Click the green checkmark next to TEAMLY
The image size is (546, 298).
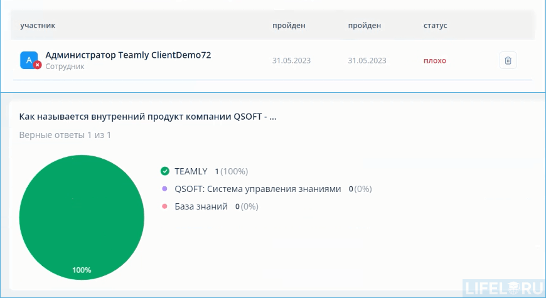coord(164,171)
